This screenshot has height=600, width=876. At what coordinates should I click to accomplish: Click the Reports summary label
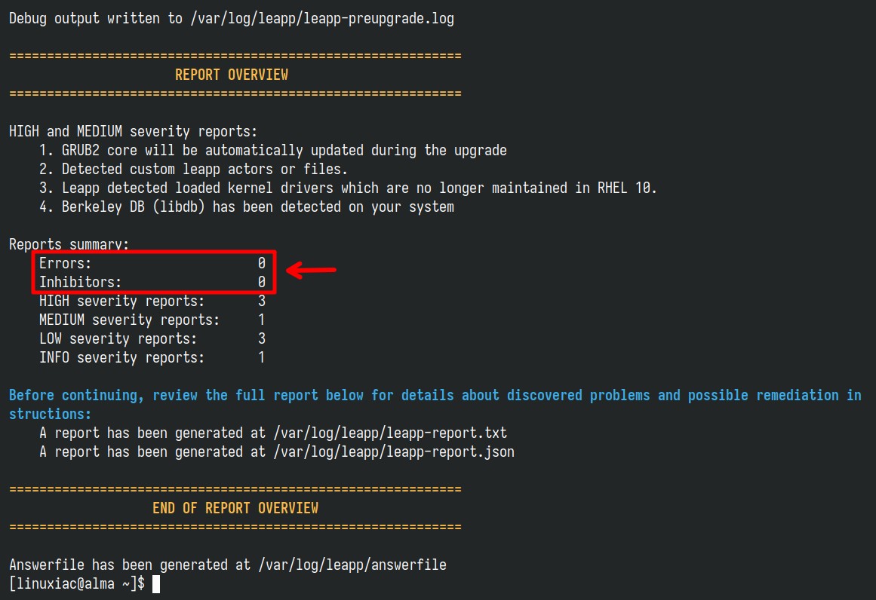coord(69,244)
